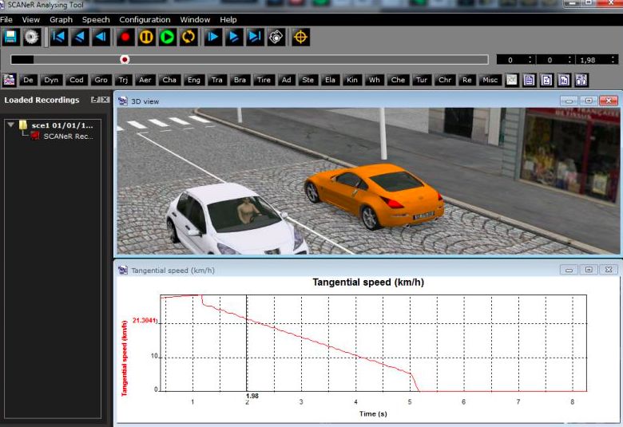Click the time field showing 1,98

[589, 60]
